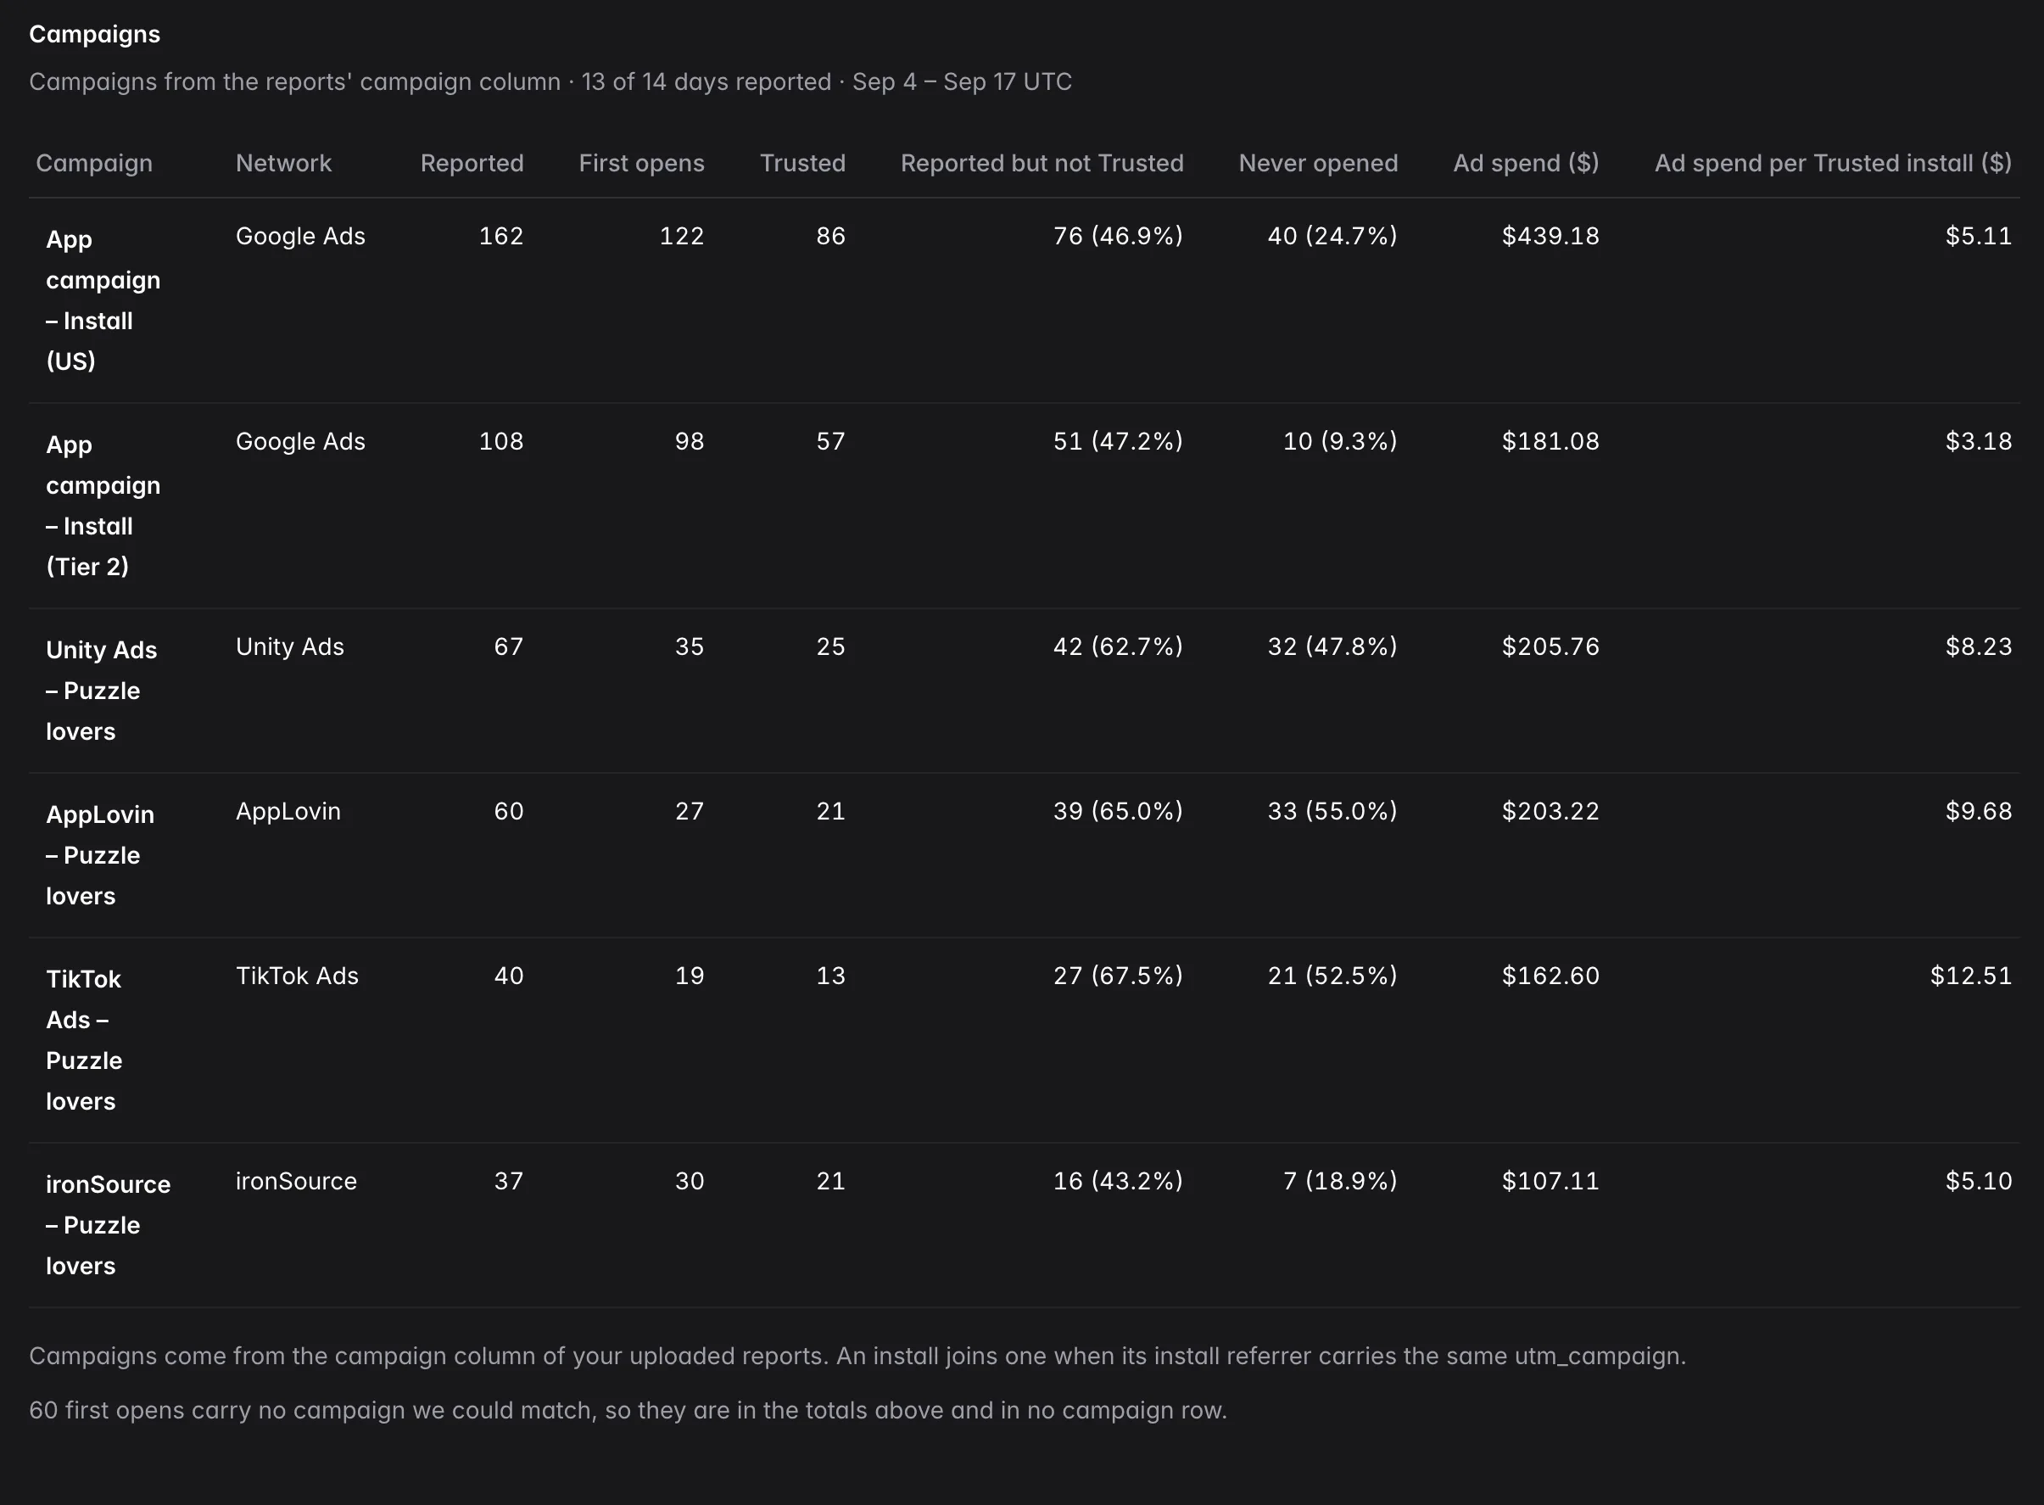Screen dimensions: 2044x1505
Task: Click per-install cost $9.68
Action: 1979,811
